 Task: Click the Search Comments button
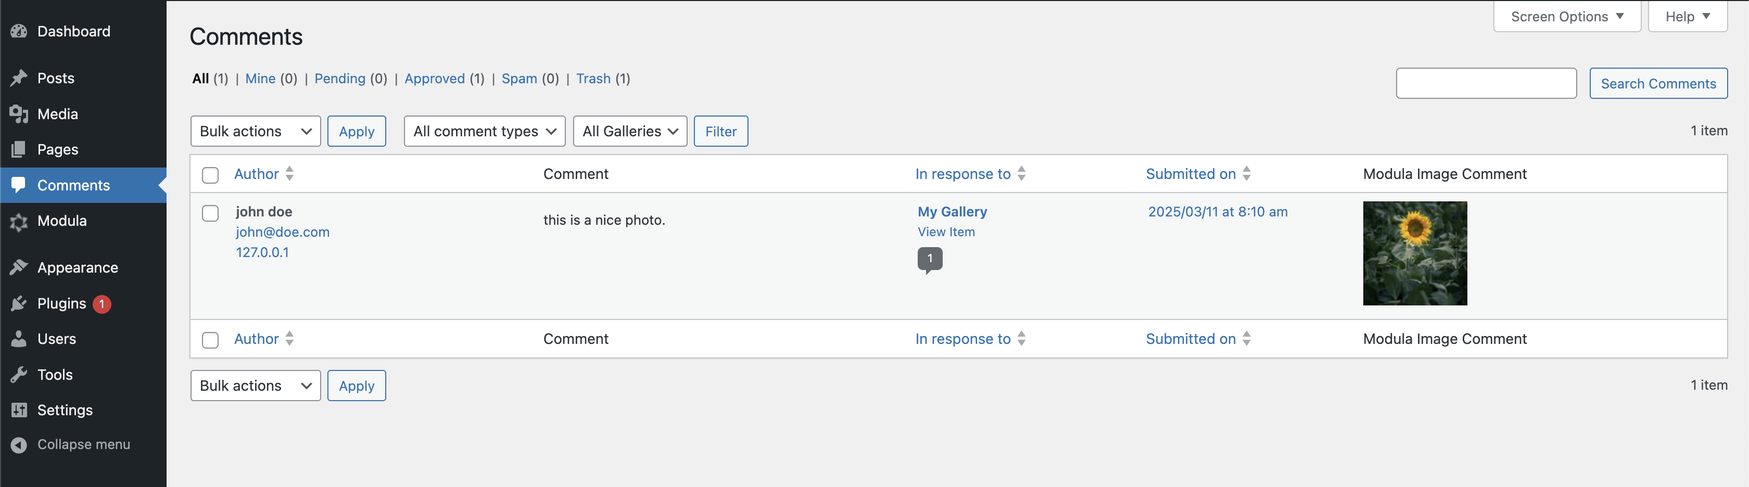tap(1659, 83)
